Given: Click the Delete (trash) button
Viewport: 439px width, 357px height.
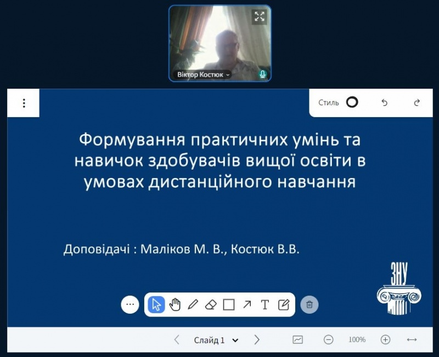Looking at the screenshot, I should point(308,304).
